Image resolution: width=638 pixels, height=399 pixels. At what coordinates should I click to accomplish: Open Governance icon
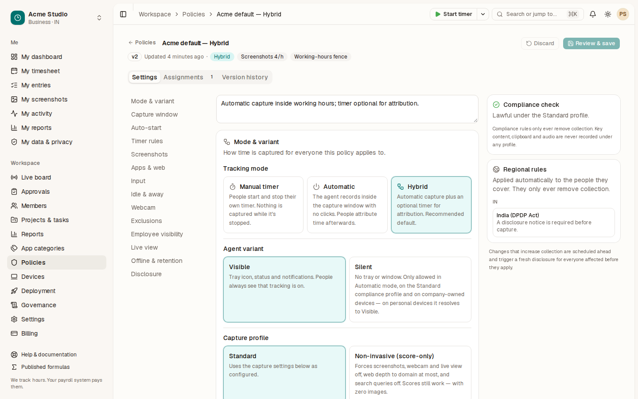14,305
